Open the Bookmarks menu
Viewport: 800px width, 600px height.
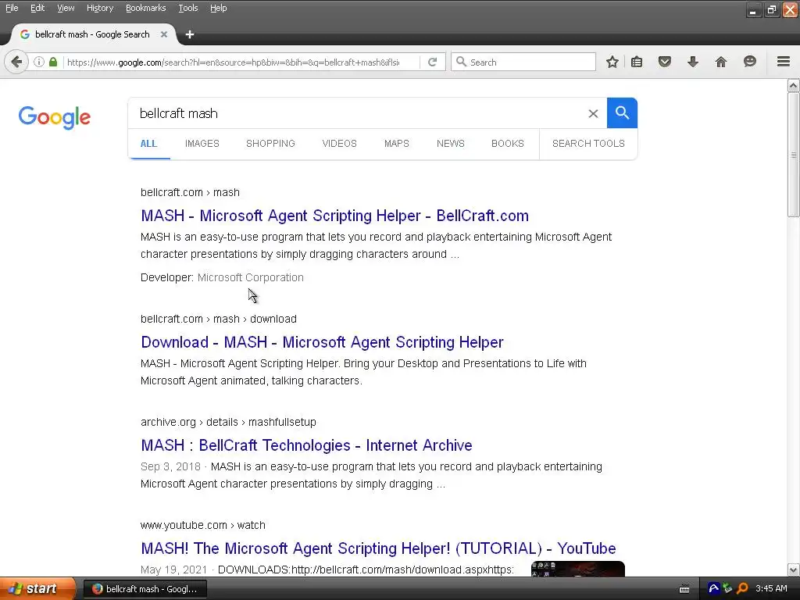(145, 8)
